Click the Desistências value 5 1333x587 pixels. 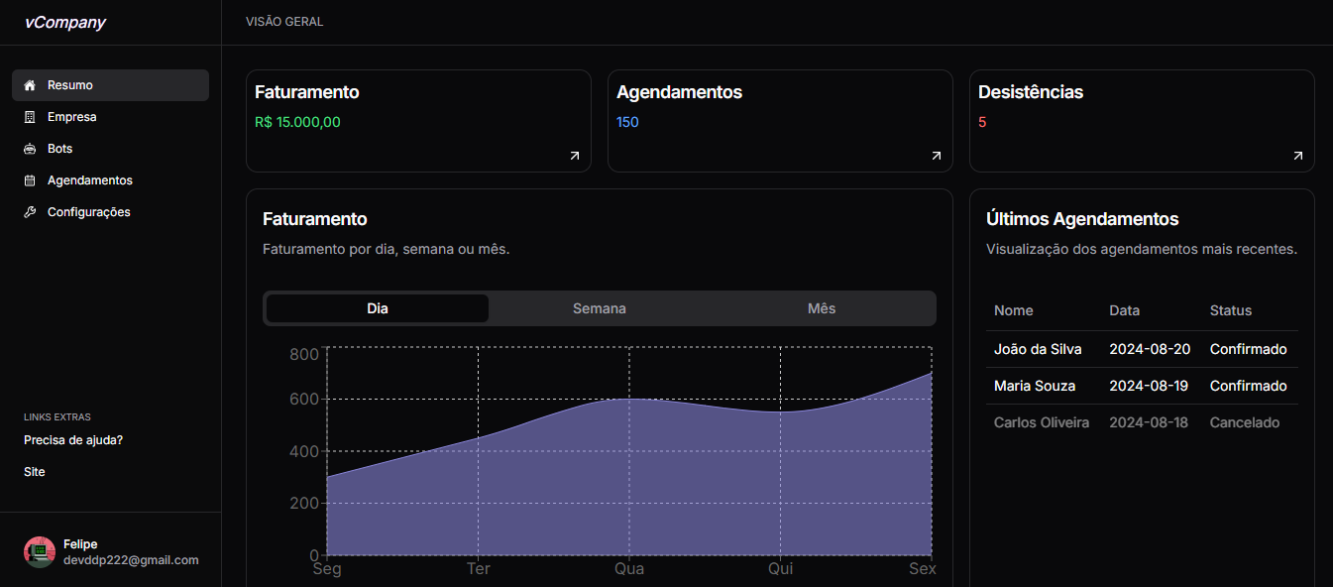pyautogui.click(x=982, y=123)
